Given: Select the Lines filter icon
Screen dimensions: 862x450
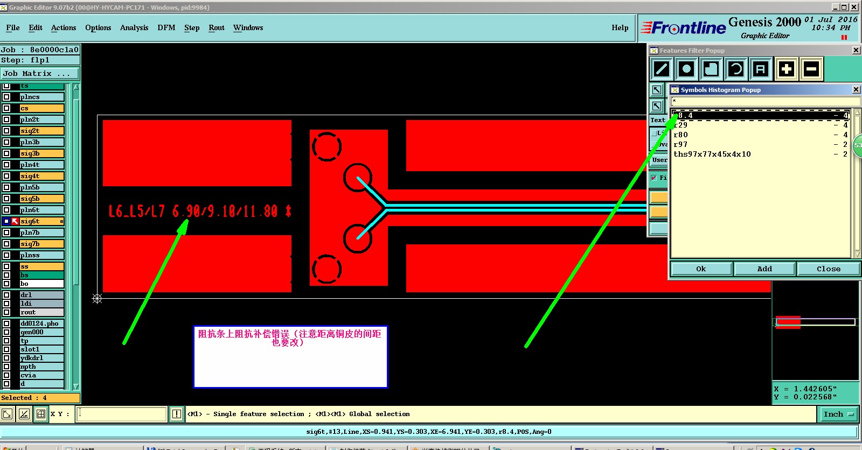Looking at the screenshot, I should tap(662, 69).
